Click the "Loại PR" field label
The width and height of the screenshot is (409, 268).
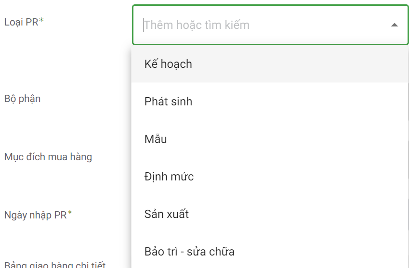pos(21,22)
